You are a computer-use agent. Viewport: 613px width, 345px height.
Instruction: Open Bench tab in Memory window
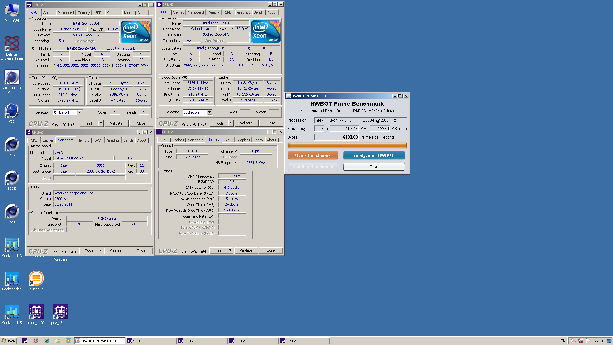tap(258, 140)
